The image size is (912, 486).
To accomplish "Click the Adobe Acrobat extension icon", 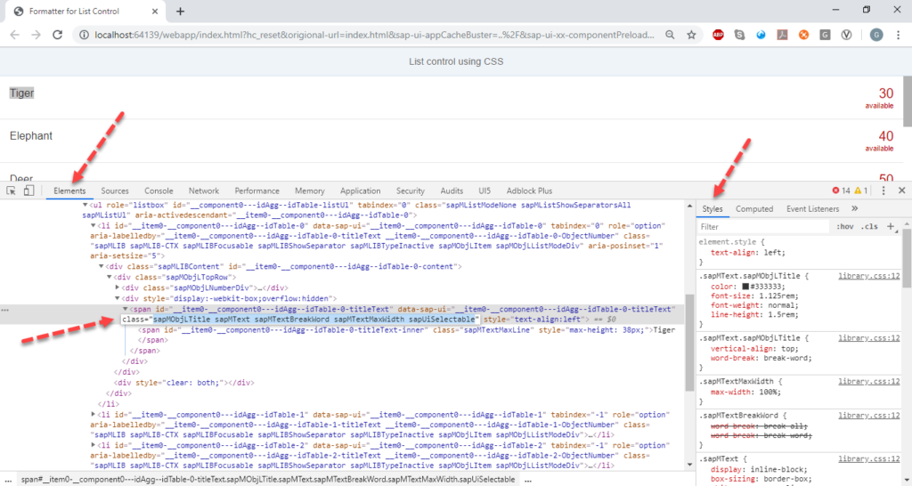I will click(x=782, y=35).
